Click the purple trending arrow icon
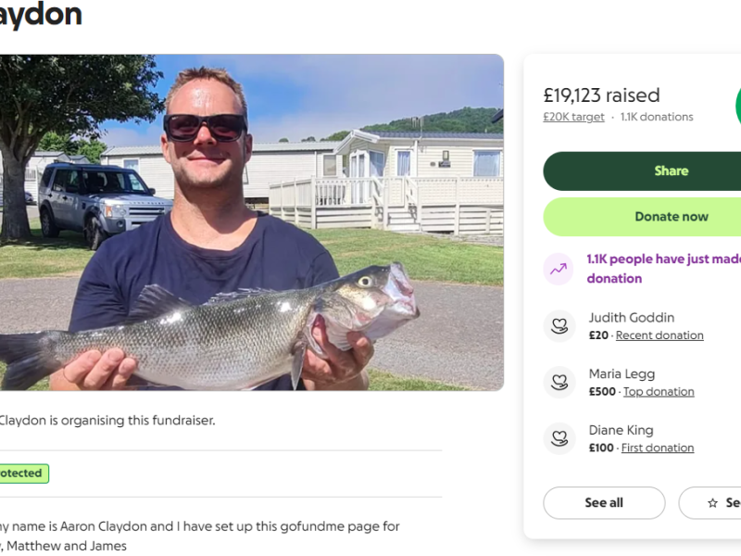Image resolution: width=741 pixels, height=556 pixels. tap(559, 269)
